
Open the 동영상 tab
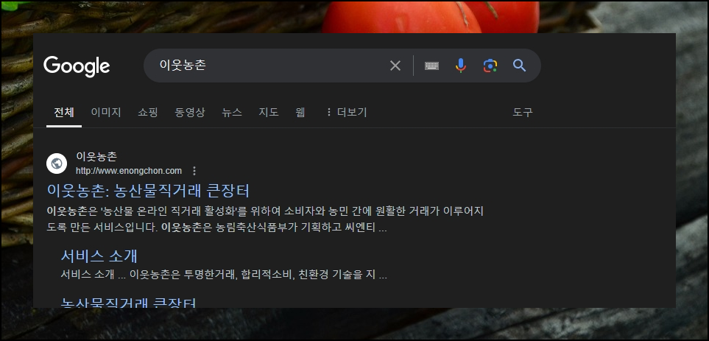[x=190, y=112]
